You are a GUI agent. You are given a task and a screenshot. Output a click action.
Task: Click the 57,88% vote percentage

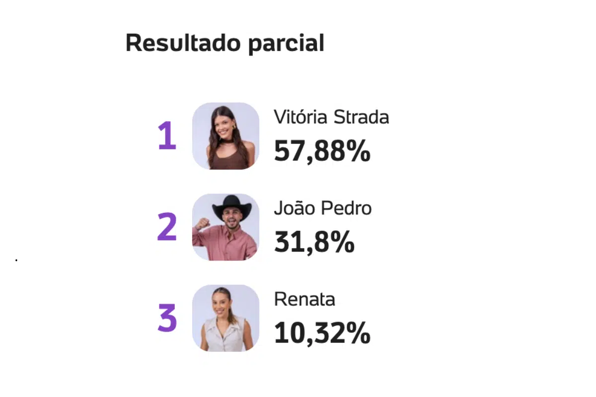pos(322,151)
